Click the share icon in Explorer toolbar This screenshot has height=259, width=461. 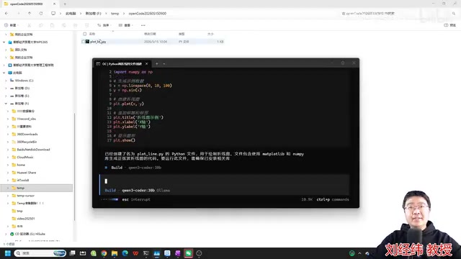(x=75, y=25)
